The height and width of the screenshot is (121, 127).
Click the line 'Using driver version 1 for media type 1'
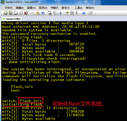click(45, 23)
